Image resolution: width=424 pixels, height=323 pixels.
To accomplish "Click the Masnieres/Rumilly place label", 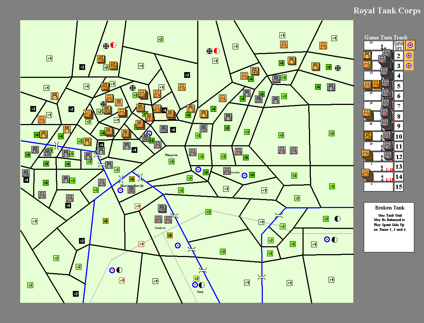I will pyautogui.click(x=132, y=186).
